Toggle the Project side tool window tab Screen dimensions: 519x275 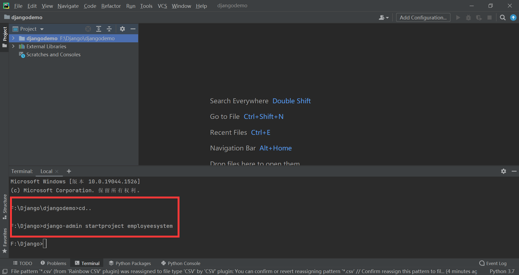click(5, 37)
